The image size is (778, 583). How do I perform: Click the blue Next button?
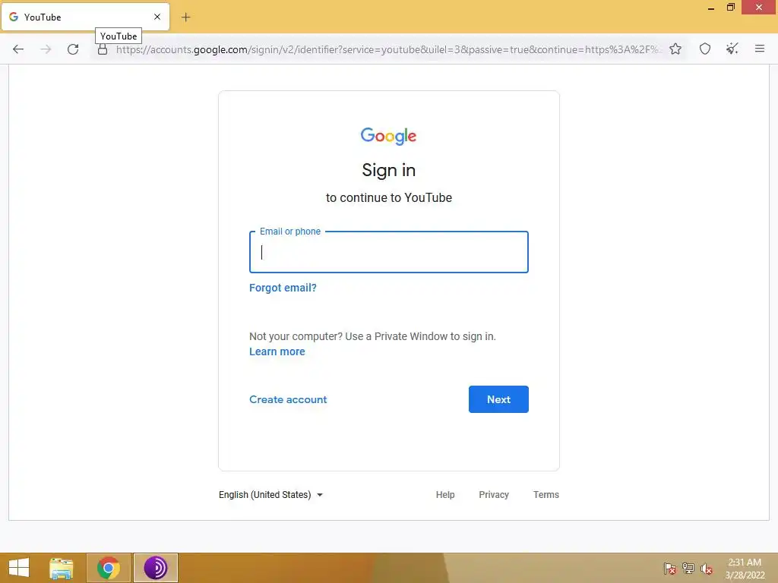[498, 399]
